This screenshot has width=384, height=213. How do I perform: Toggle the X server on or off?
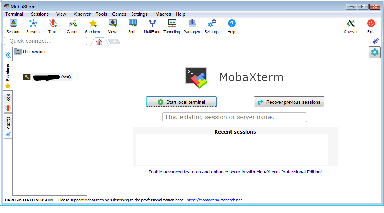(x=350, y=25)
